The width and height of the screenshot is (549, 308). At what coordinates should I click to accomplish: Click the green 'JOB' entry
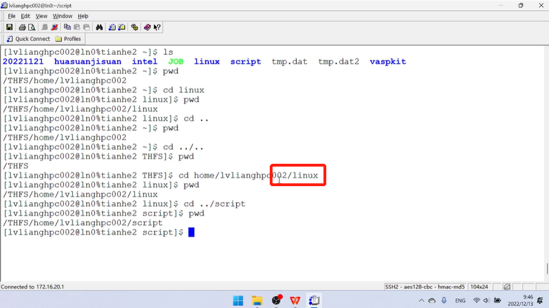176,61
